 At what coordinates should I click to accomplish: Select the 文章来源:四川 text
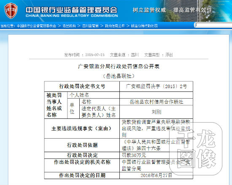[124, 55]
